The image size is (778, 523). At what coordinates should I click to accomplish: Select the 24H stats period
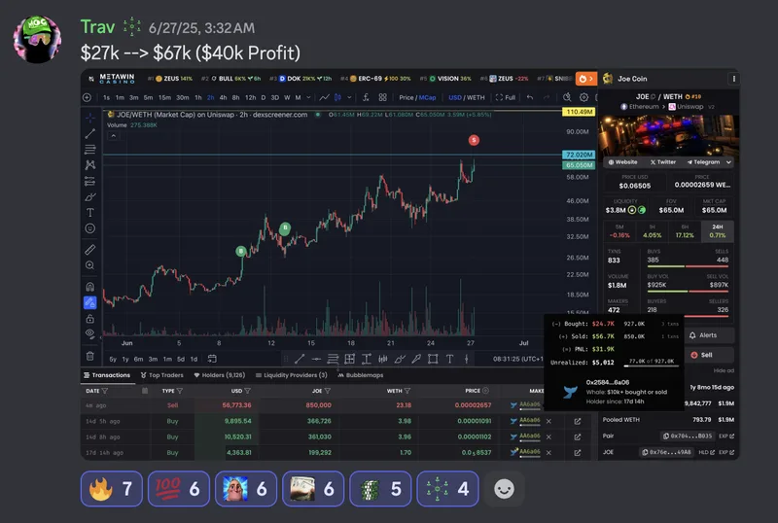pos(718,231)
